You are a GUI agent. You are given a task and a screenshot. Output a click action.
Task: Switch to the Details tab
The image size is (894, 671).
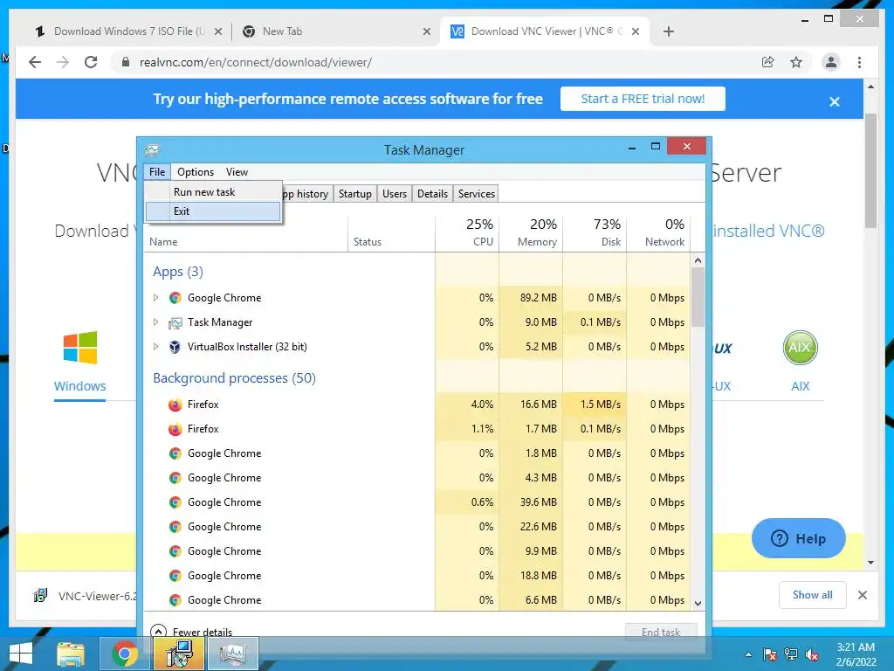coord(433,194)
